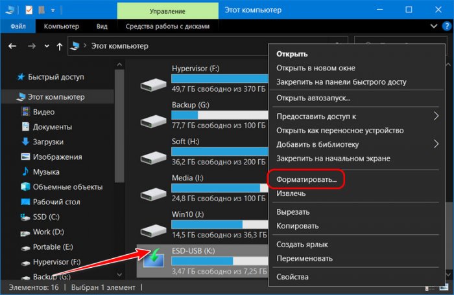Click the computer icon in the address bar
Viewport: 454px width, 295px height.
coord(75,46)
